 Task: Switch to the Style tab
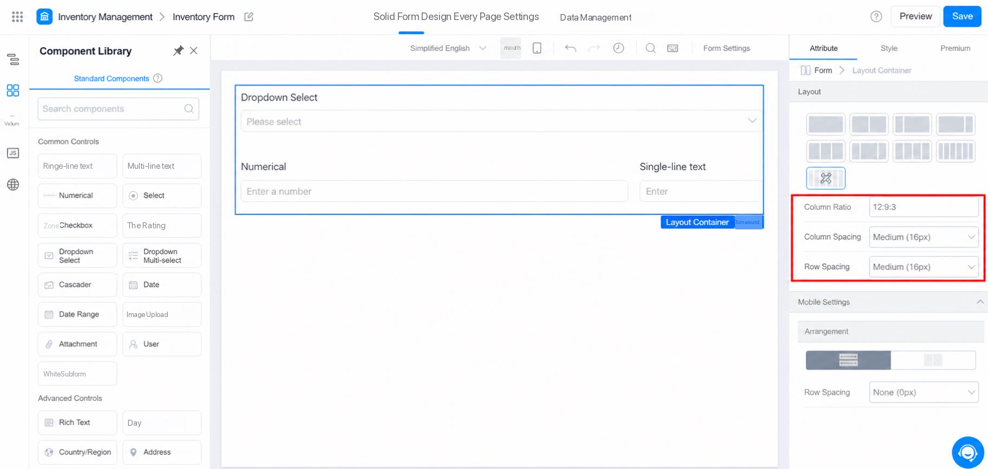click(889, 48)
